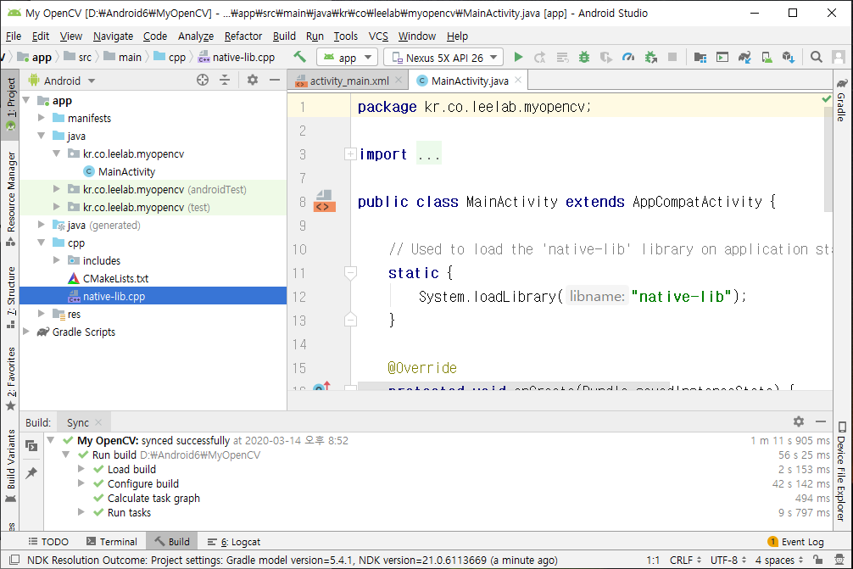Start debugging with the Debug bug icon
853x569 pixels.
584,58
